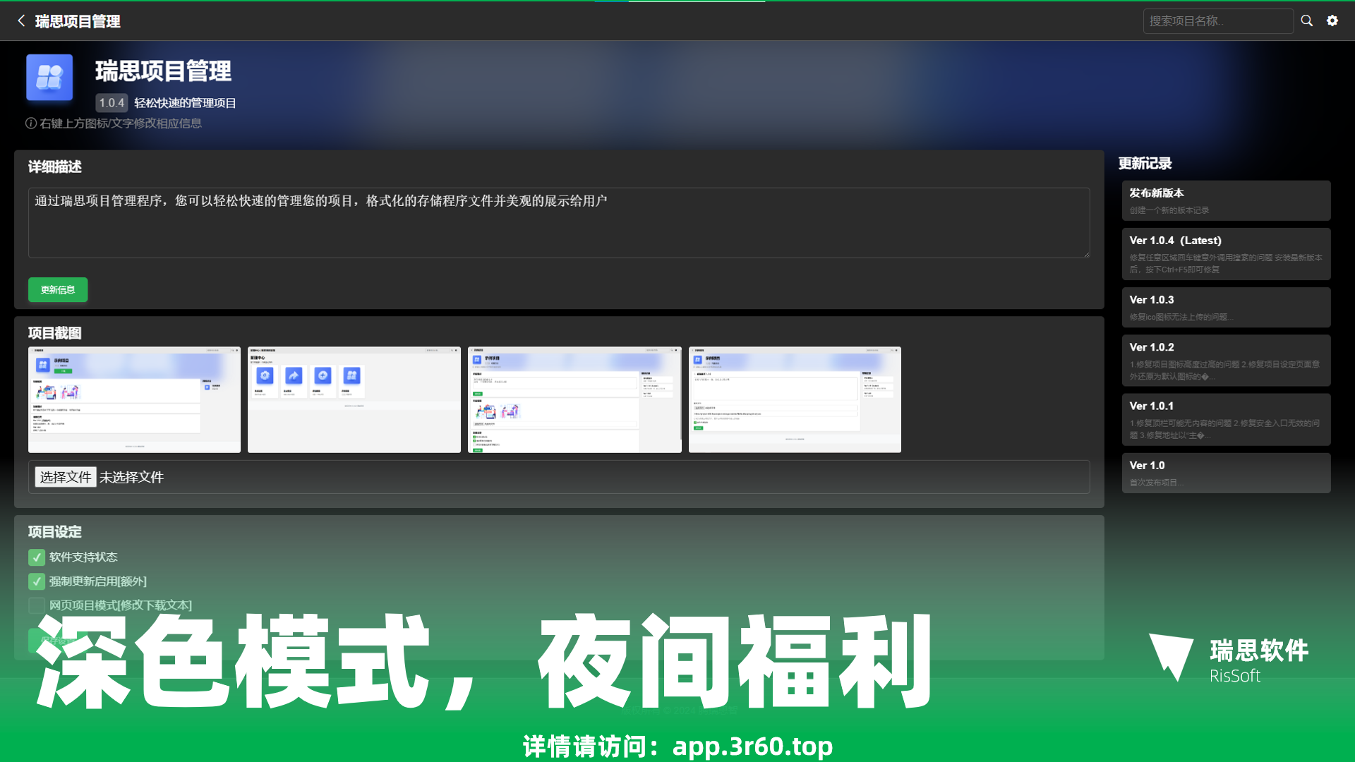
Task: Open the second screenshot thumbnail with four icons
Action: (x=354, y=399)
